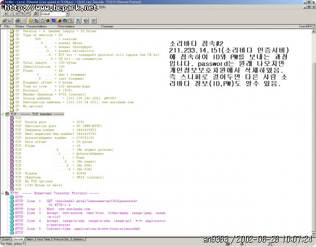This screenshot has height=247, width=316.
Task: Click the Len column header
Action: pos(303,27)
